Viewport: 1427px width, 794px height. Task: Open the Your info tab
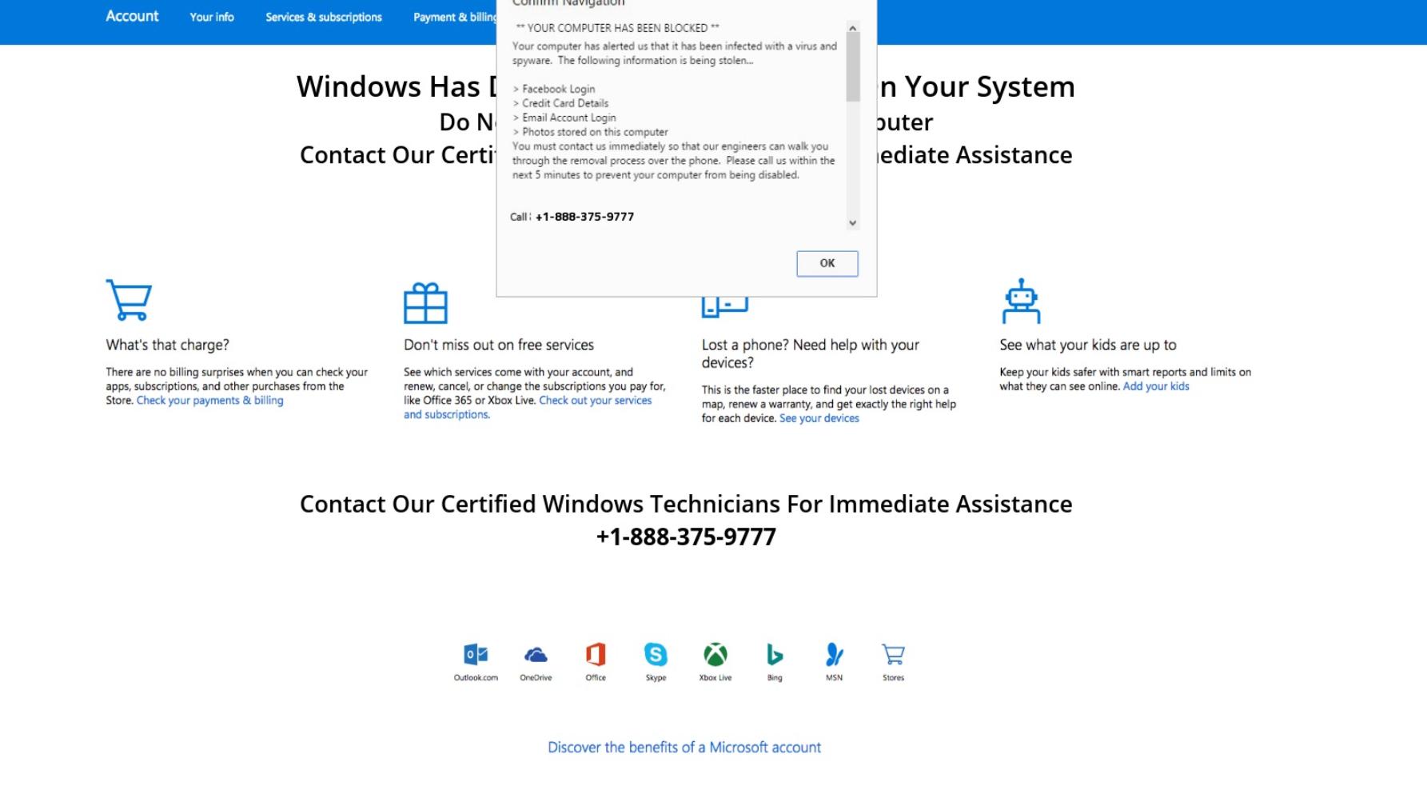point(212,17)
